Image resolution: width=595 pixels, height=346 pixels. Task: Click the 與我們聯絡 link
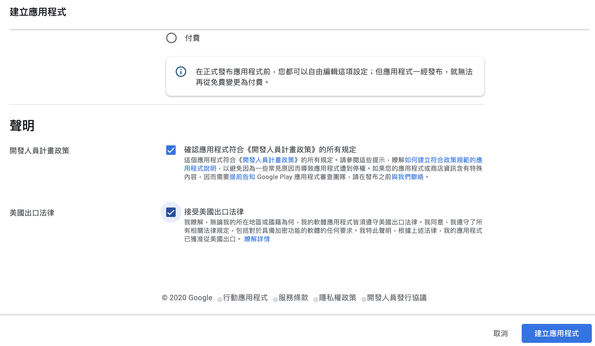pos(407,177)
